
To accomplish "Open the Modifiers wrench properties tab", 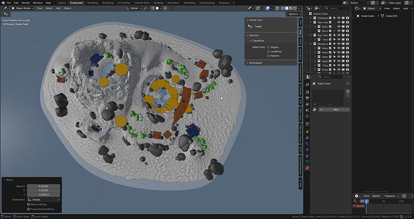I will 307,138.
